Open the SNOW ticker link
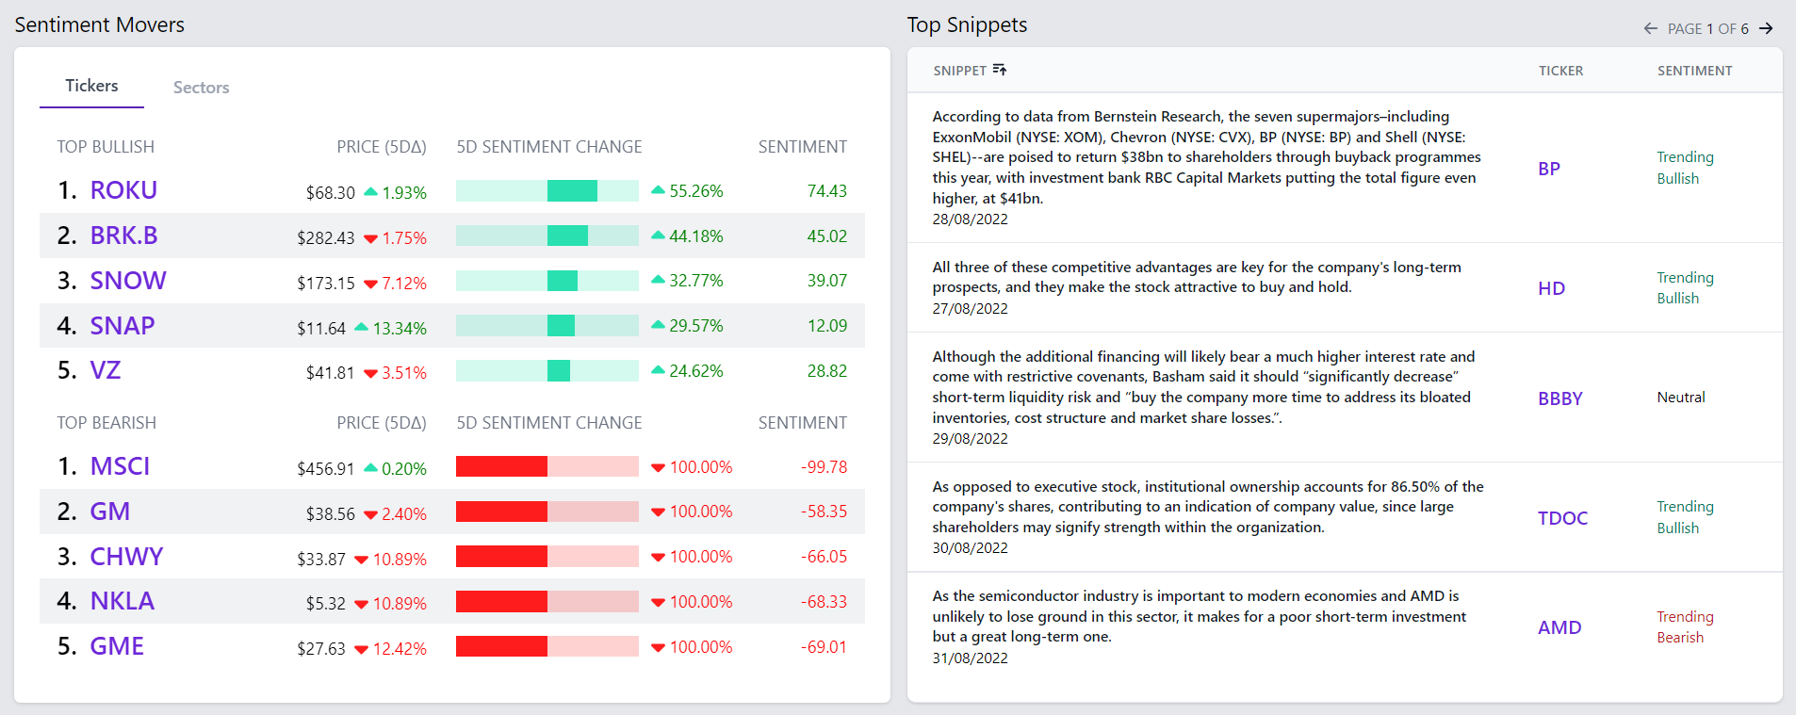The width and height of the screenshot is (1796, 715). pyautogui.click(x=128, y=281)
